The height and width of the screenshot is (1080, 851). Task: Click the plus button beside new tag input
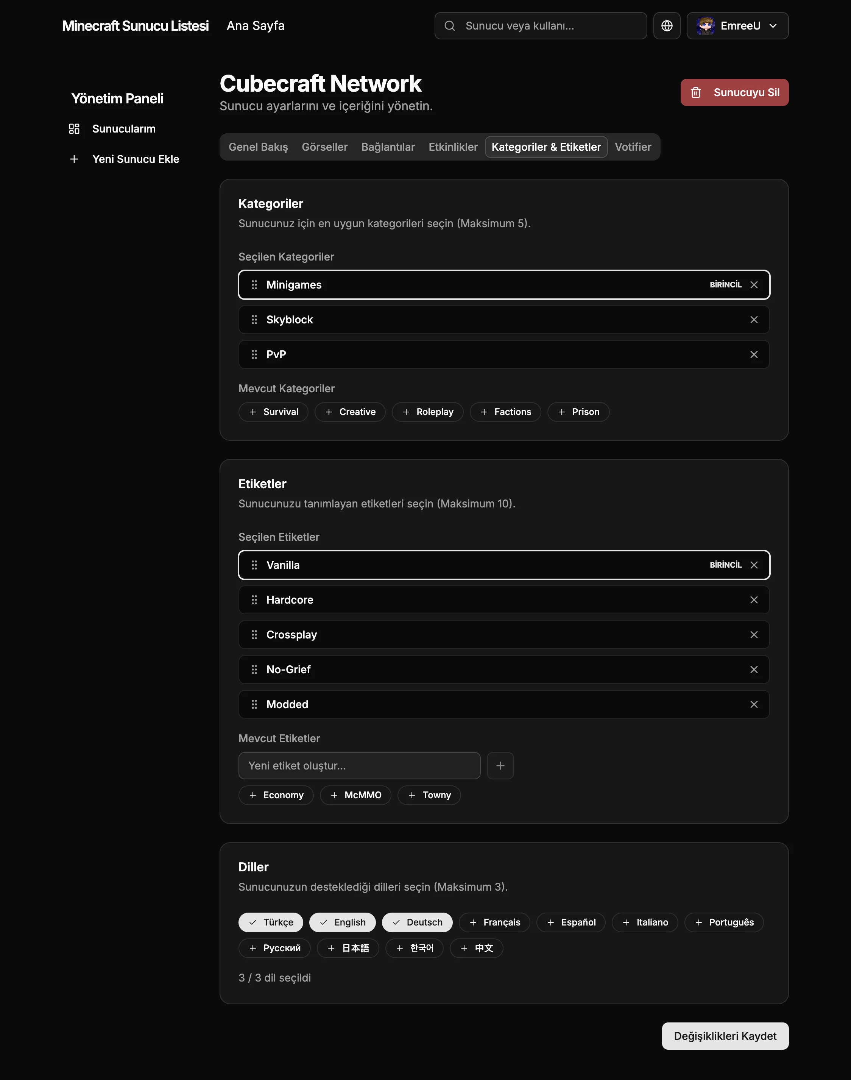point(500,766)
